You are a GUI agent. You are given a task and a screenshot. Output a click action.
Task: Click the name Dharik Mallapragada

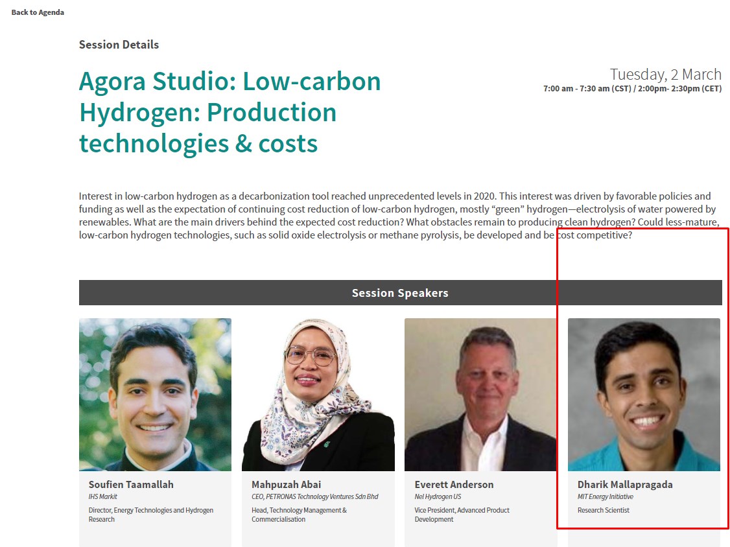click(625, 485)
